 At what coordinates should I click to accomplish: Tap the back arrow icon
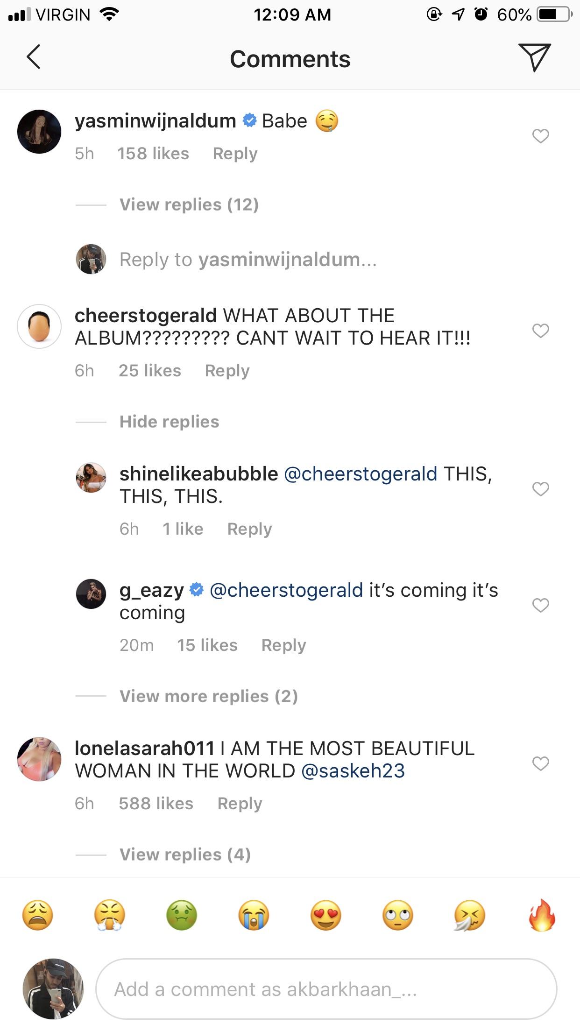(34, 57)
